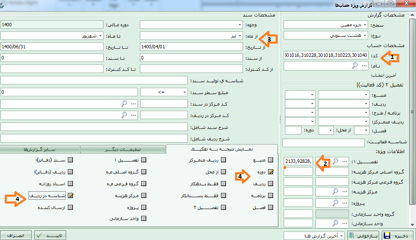Click the تایید confirm button
This screenshot has height=240, width=416.
[x=50, y=235]
